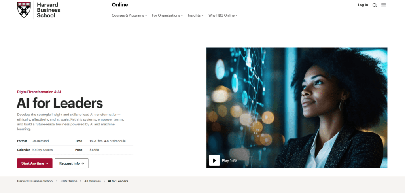The image size is (405, 193).
Task: Go to Harvard Business School breadcrumb
Action: [x=35, y=181]
